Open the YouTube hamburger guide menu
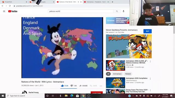 pyautogui.click(x=4, y=11)
